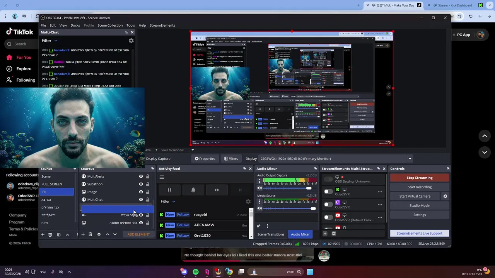Unlock the Subathon source
This screenshot has width=495, height=278.
[147, 184]
